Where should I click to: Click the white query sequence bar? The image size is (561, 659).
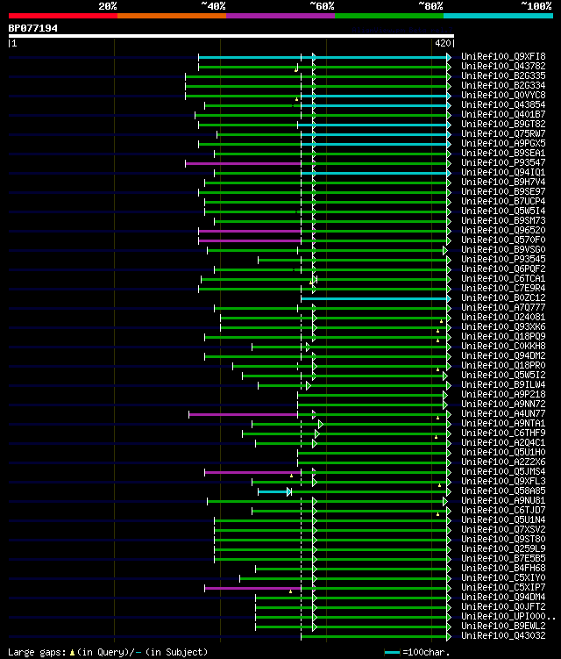click(231, 36)
